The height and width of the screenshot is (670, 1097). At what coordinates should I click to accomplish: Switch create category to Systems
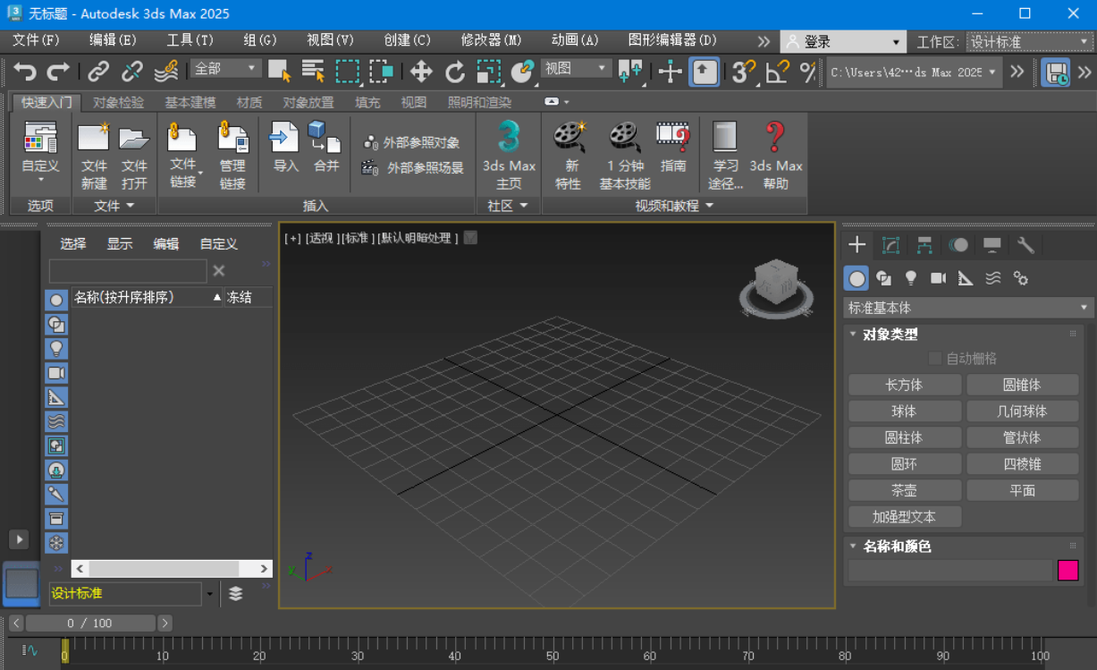tap(1021, 278)
